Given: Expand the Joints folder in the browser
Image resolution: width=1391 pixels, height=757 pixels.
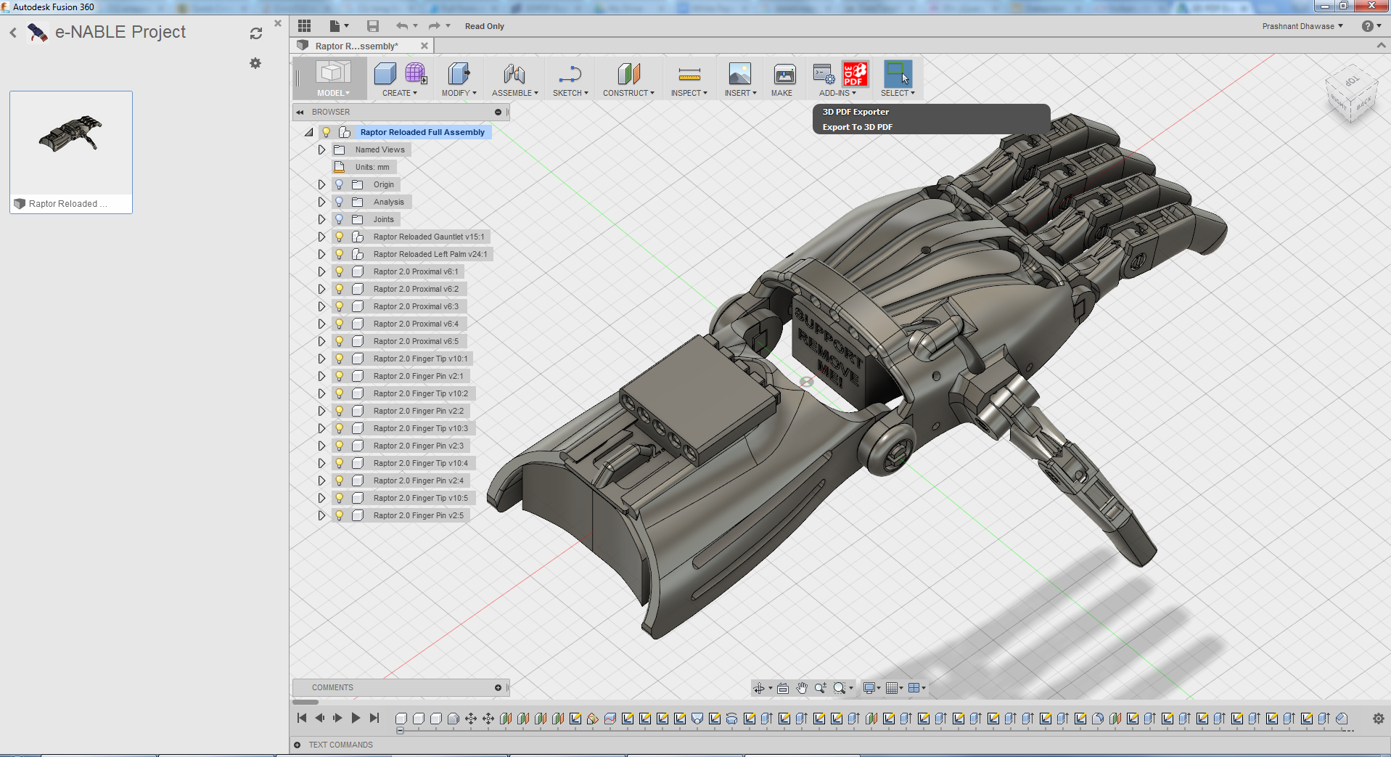Looking at the screenshot, I should click(x=321, y=218).
